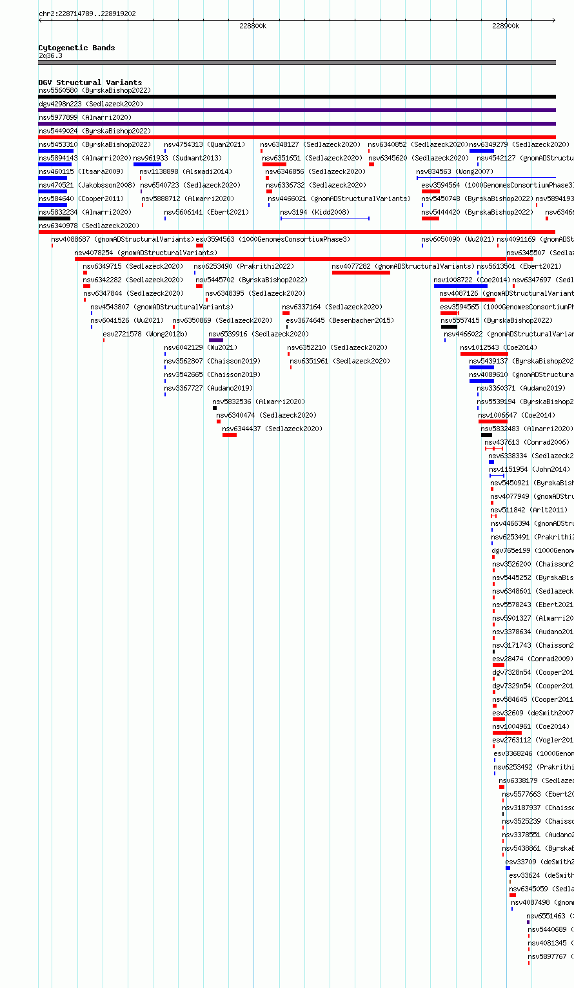Click the purple bar under dgv4298n223

pos(297,110)
